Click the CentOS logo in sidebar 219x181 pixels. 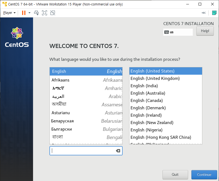click(17, 37)
